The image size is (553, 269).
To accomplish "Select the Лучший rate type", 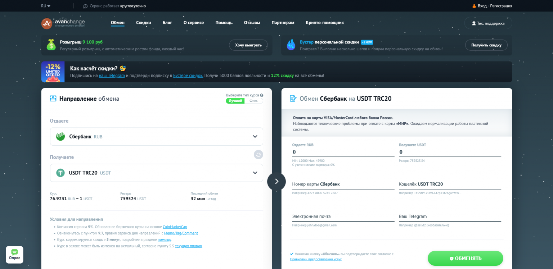I will click(x=235, y=101).
